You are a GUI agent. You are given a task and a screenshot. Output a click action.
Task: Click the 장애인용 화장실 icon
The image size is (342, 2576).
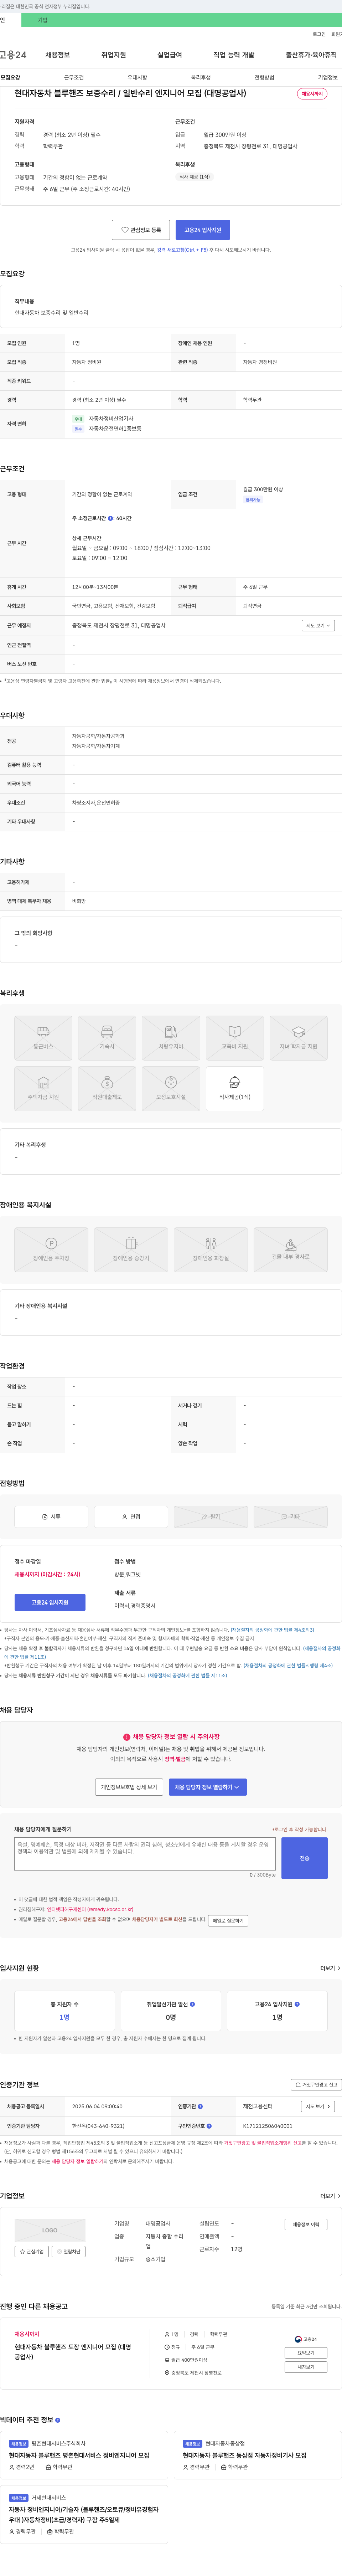[x=211, y=1249]
